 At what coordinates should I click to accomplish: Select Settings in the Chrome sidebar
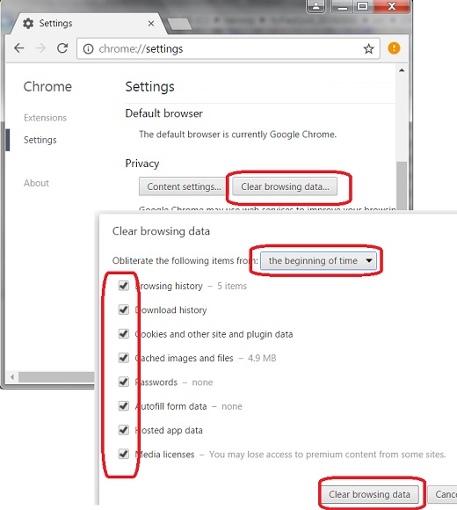tap(40, 140)
